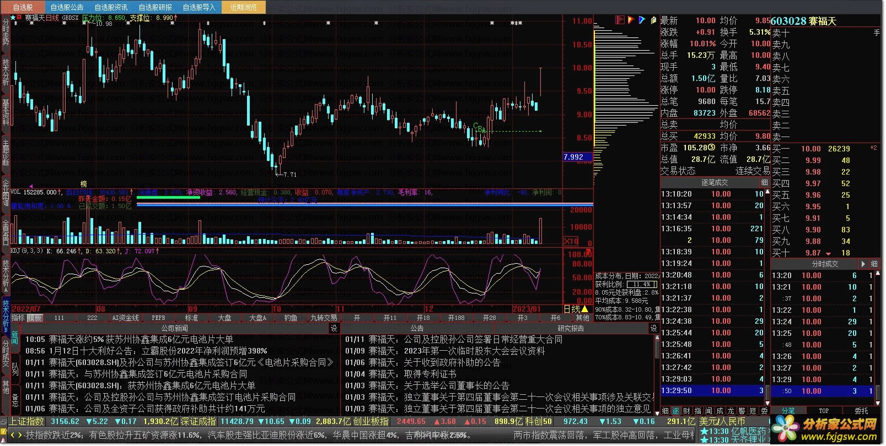
Task: Select the 委 bottom panel tab
Action: click(x=764, y=411)
